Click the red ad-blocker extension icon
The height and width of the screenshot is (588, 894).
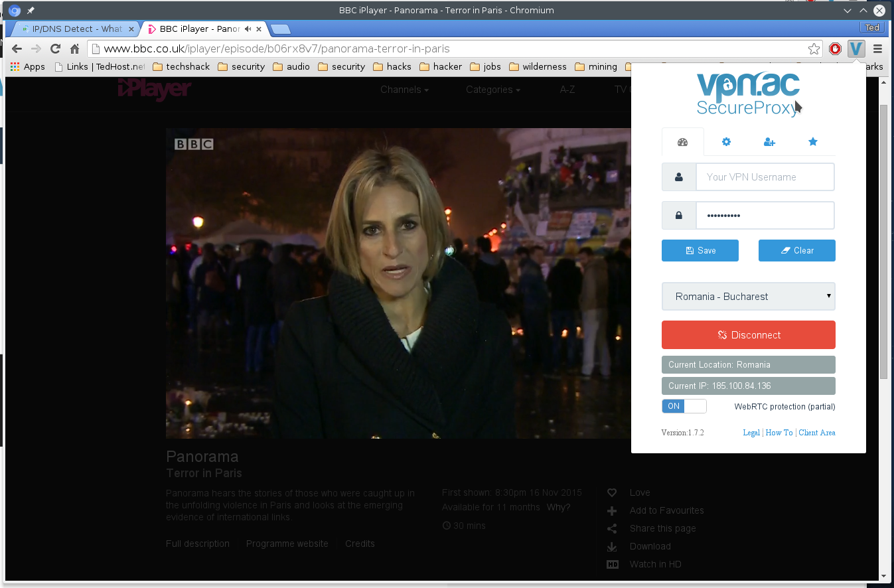coord(835,48)
